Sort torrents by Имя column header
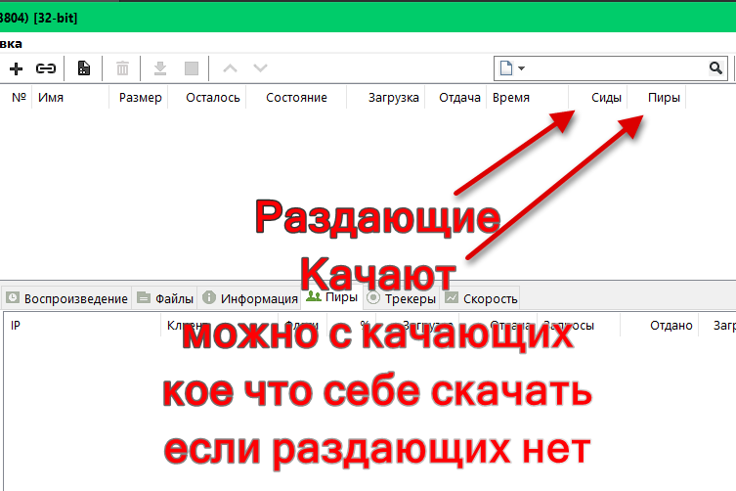 51,98
